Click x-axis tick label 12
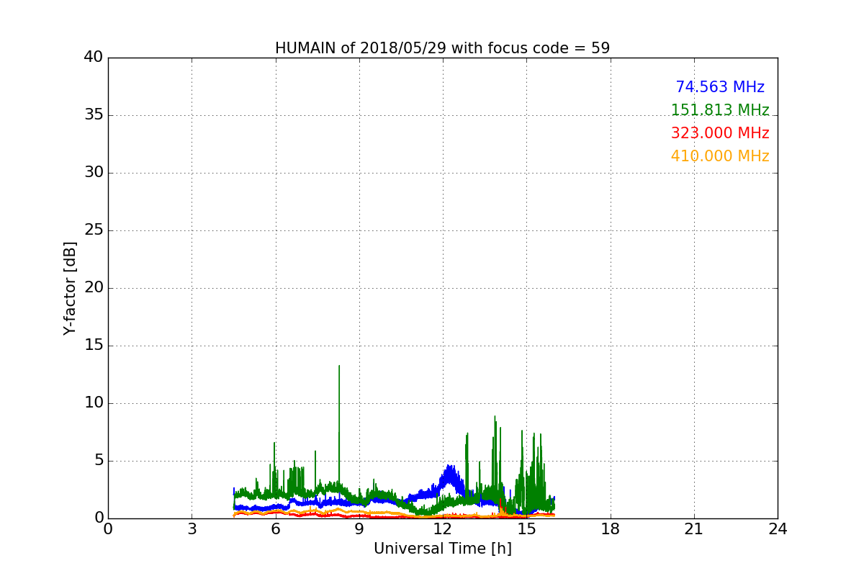 pos(443,529)
